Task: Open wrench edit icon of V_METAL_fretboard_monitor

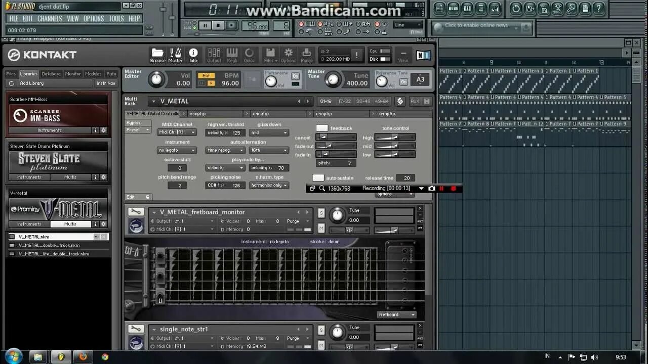Action: click(136, 212)
